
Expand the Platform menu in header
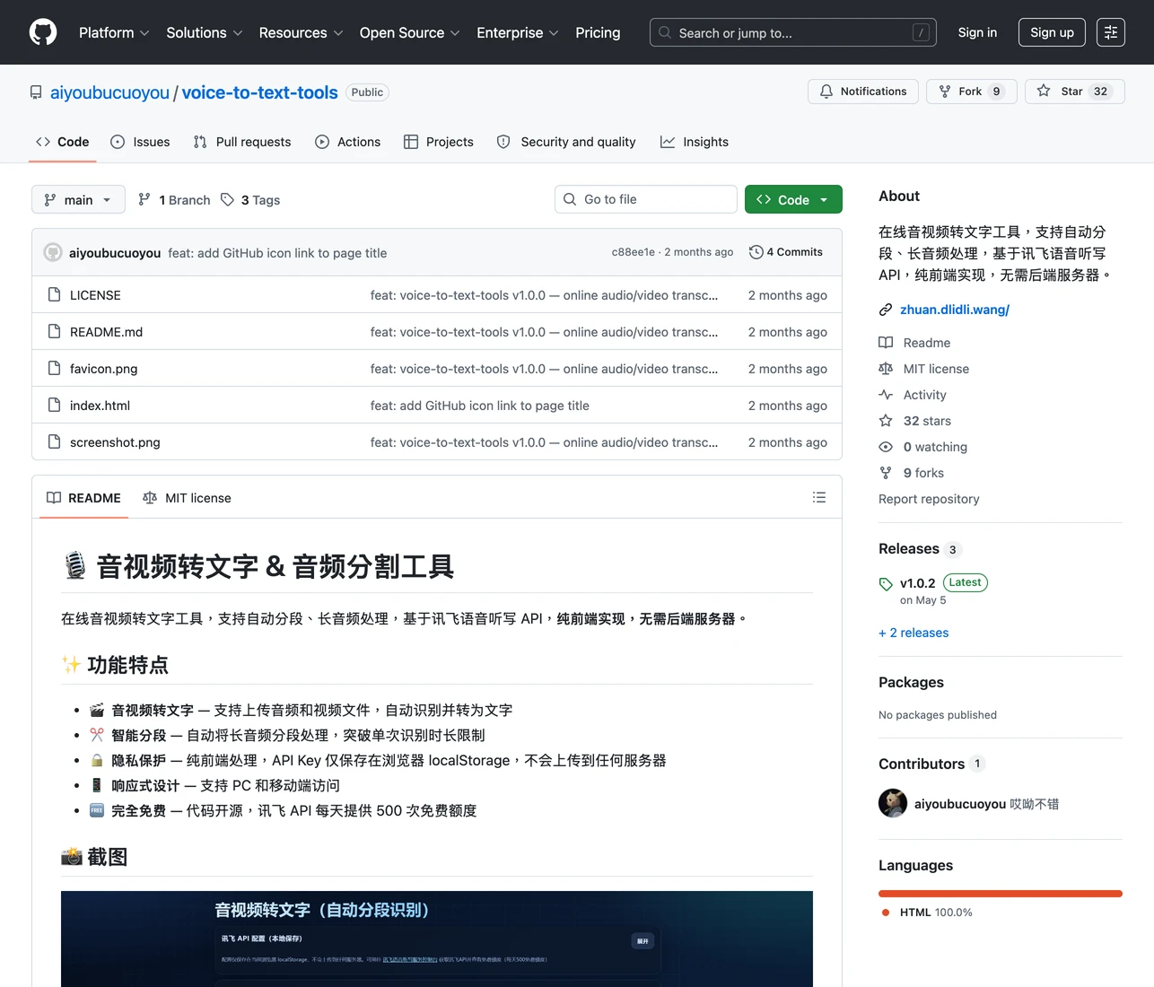114,32
